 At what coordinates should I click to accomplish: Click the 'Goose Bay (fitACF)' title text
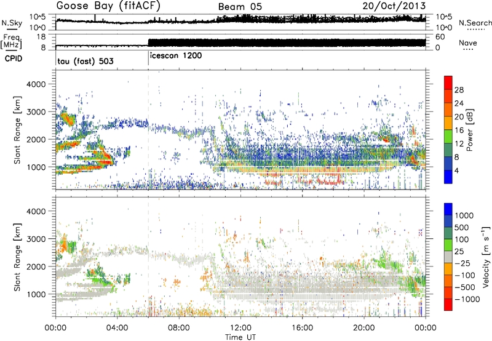coord(109,6)
